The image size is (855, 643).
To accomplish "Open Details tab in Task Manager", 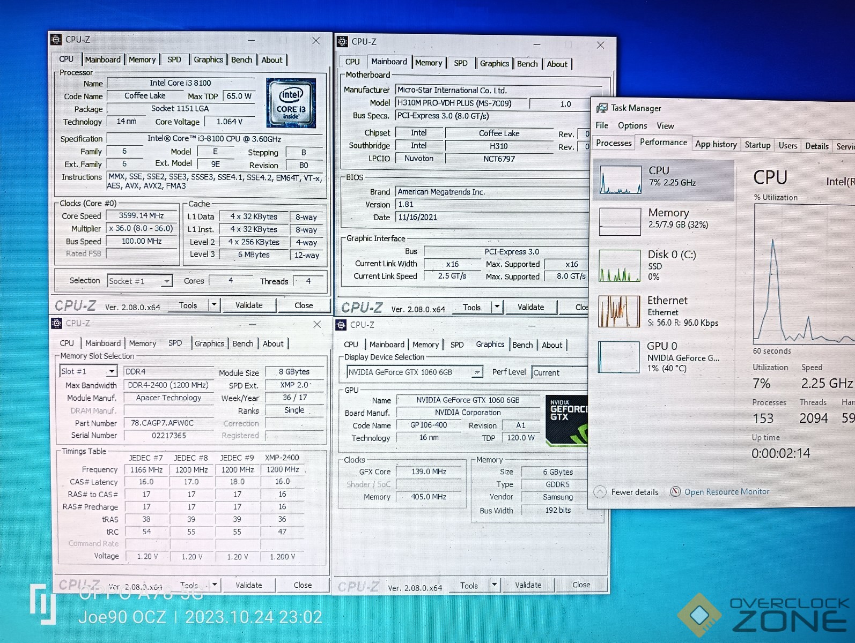I will pos(816,146).
